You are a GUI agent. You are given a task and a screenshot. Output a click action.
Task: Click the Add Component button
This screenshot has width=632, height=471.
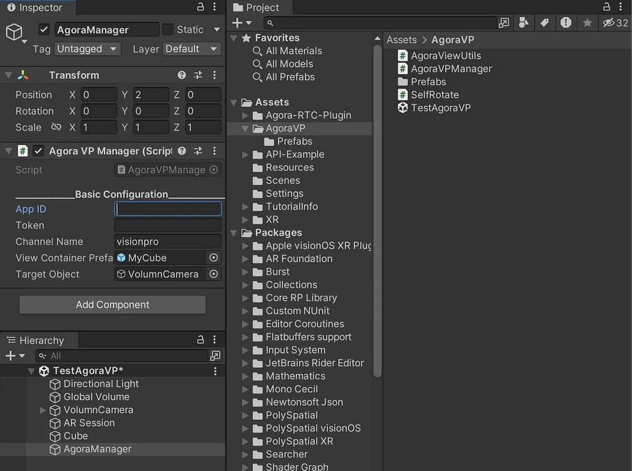click(x=112, y=305)
